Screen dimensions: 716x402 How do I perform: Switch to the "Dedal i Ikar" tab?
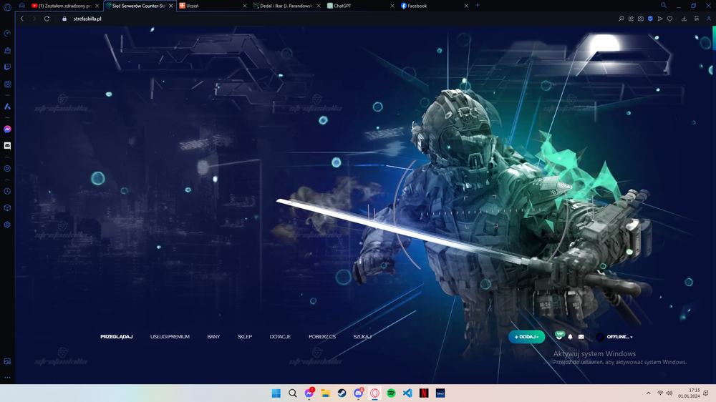click(286, 6)
